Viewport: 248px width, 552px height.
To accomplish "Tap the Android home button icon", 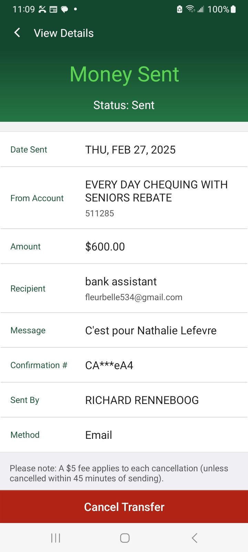I will (x=125, y=538).
